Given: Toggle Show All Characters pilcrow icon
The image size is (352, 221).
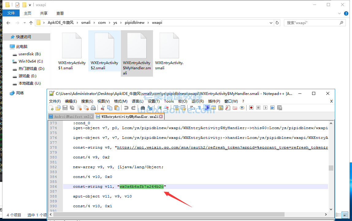Looking at the screenshot, I should pos(199,108).
